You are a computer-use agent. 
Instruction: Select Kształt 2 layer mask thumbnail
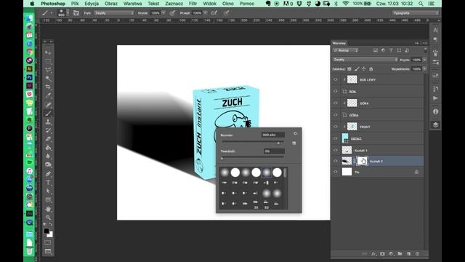click(362, 161)
